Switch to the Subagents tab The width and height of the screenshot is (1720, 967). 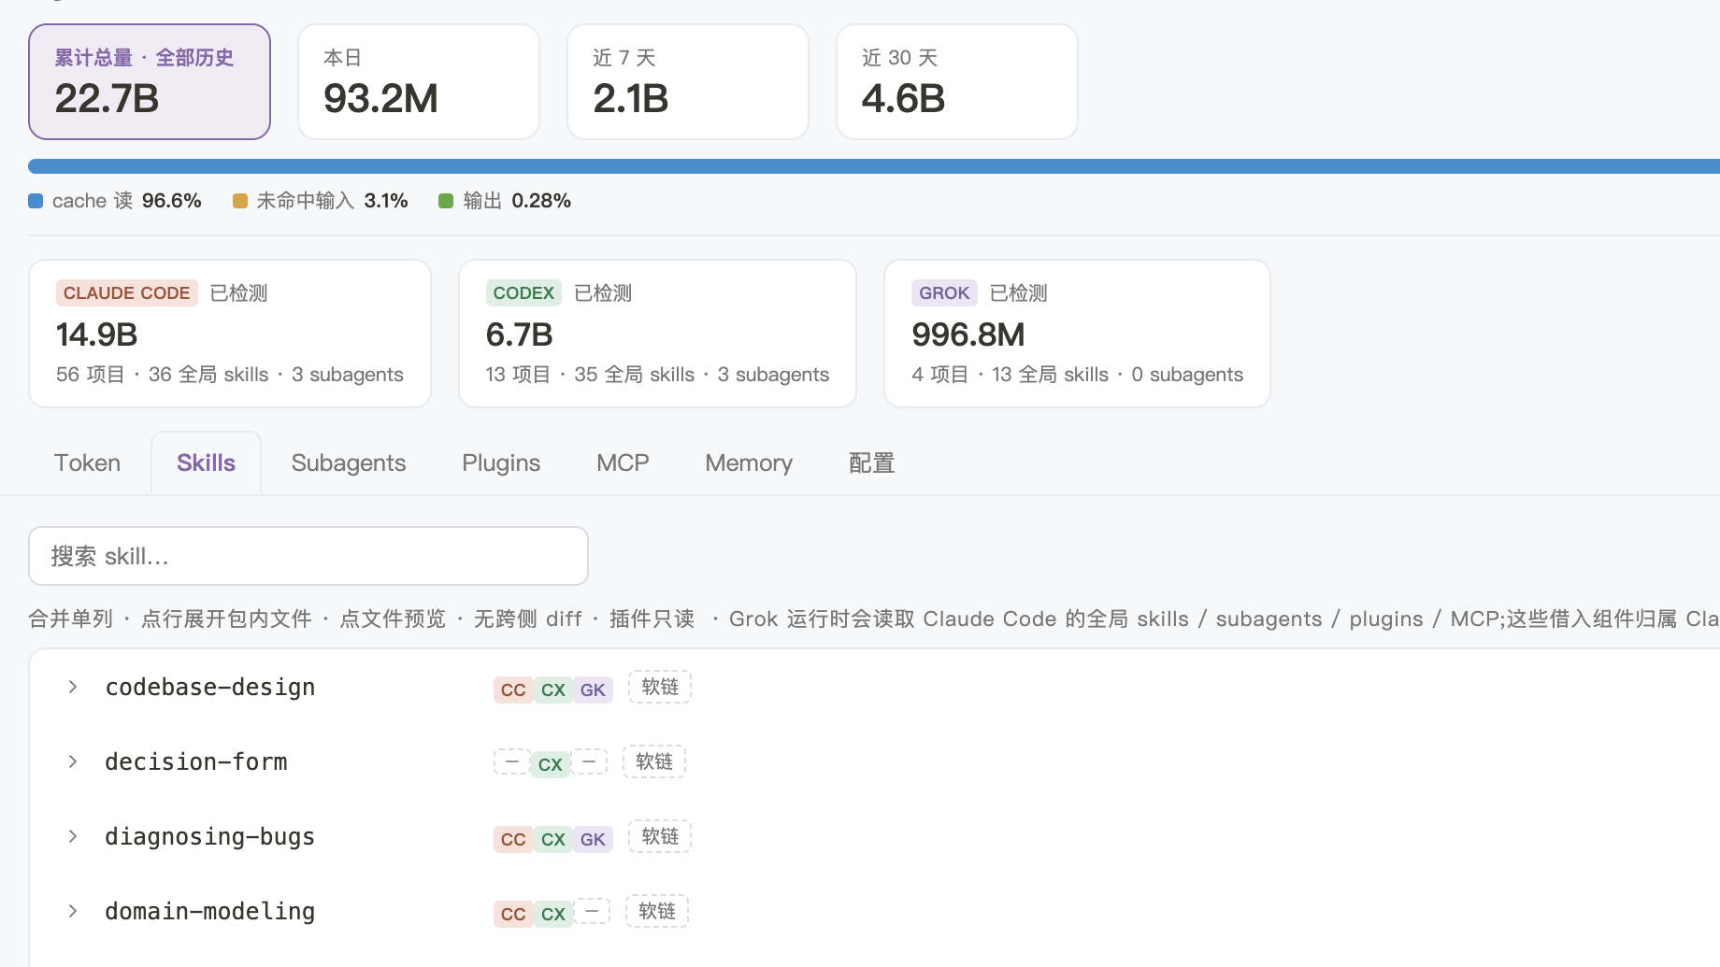click(x=349, y=463)
